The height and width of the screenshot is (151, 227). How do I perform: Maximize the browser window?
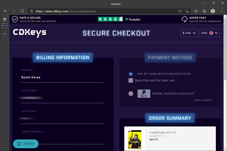click(214, 3)
